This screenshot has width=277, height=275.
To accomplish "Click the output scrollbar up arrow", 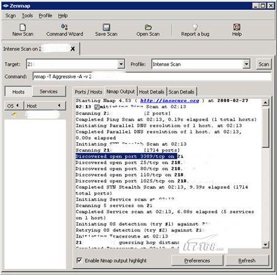I will point(265,102).
